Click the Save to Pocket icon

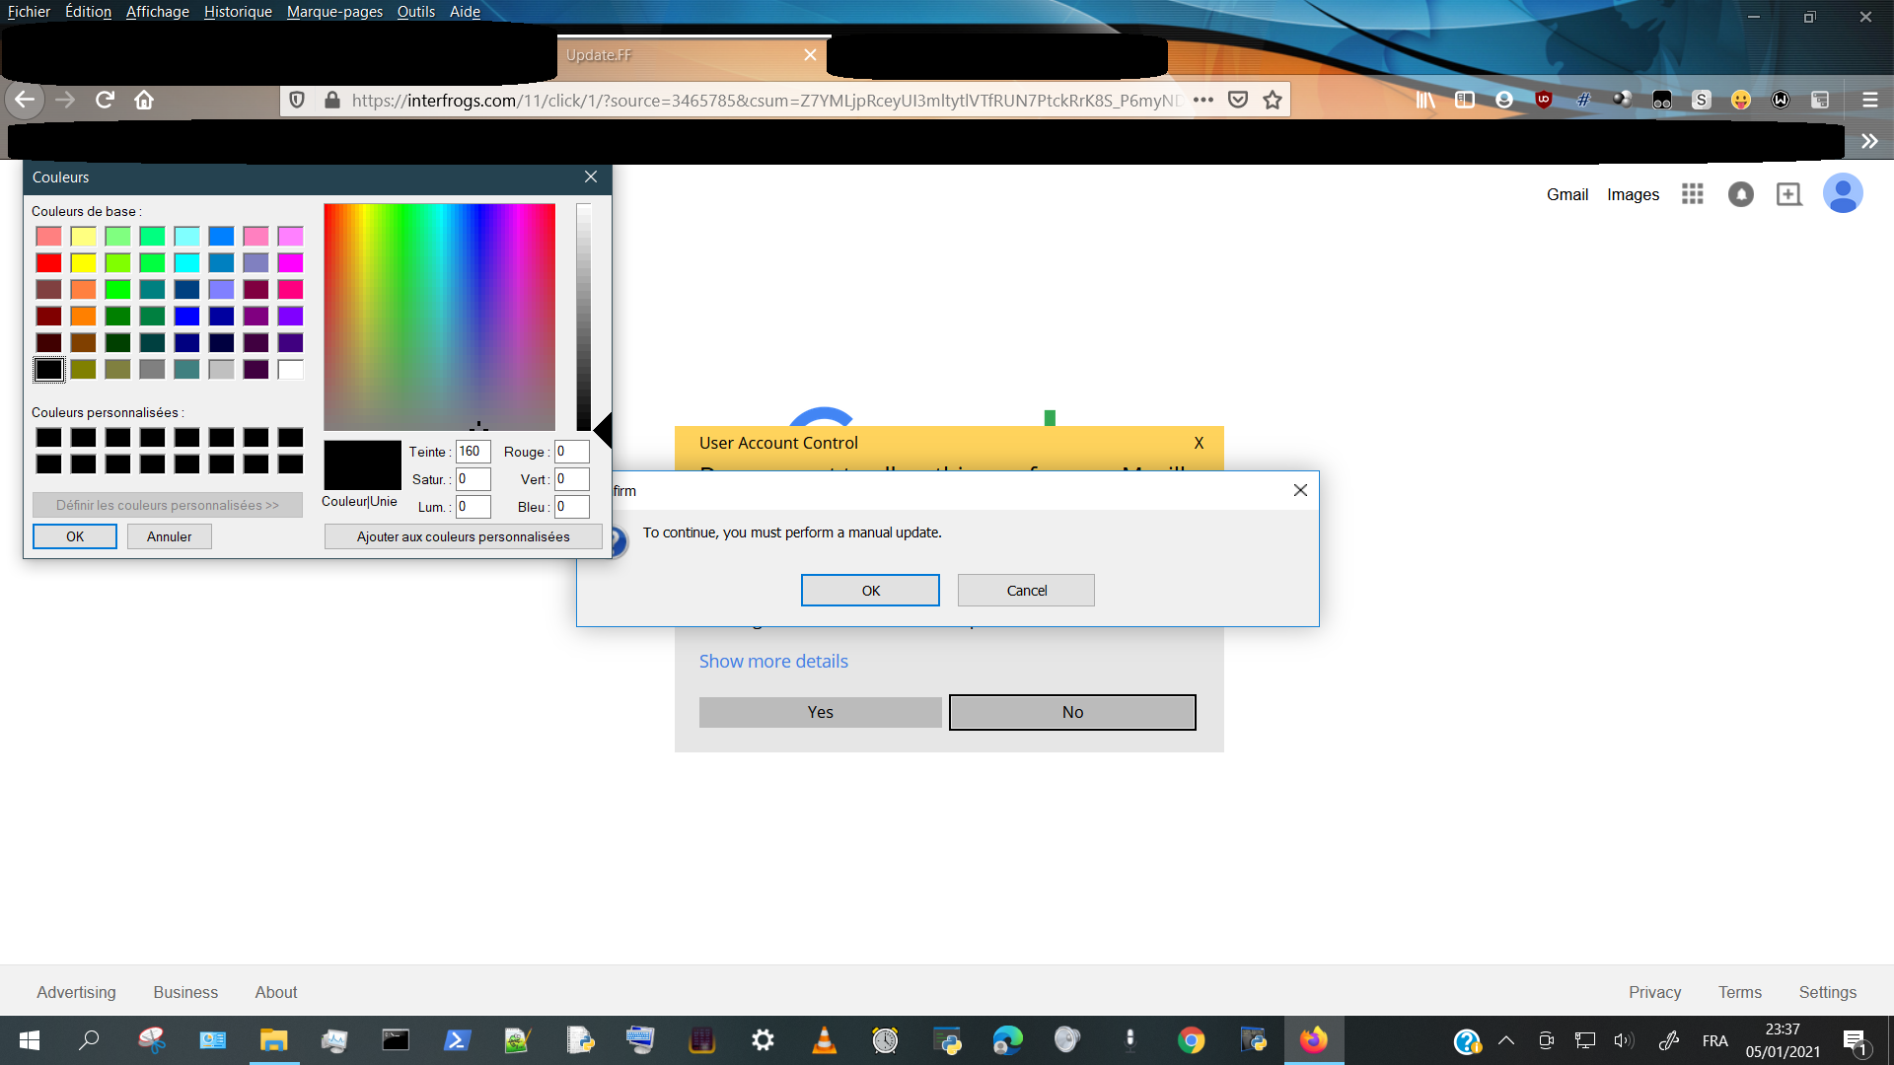[x=1238, y=100]
